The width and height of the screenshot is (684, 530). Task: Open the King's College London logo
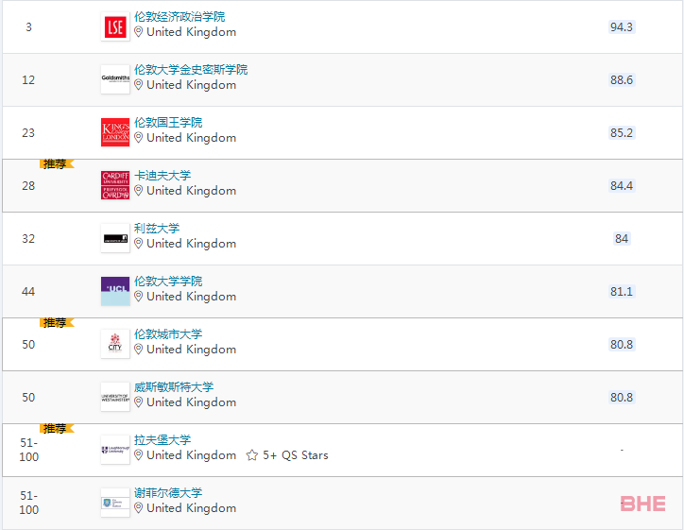click(115, 132)
